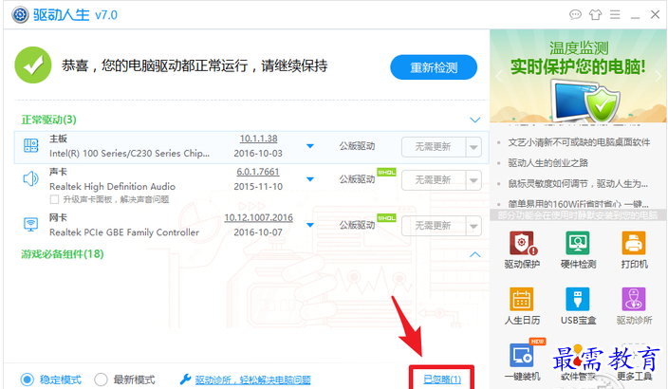The image size is (668, 389).
Task: Open the 已忽略(1) link
Action: click(442, 379)
